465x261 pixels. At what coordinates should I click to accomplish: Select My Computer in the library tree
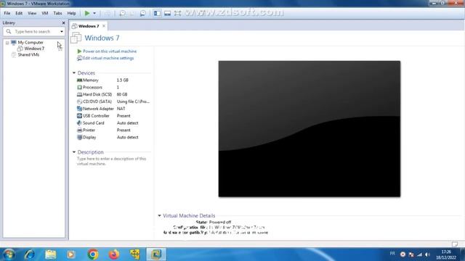point(31,42)
